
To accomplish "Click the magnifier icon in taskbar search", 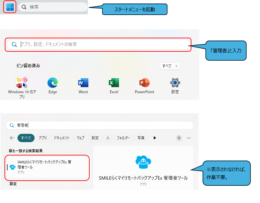I will click(x=24, y=7).
